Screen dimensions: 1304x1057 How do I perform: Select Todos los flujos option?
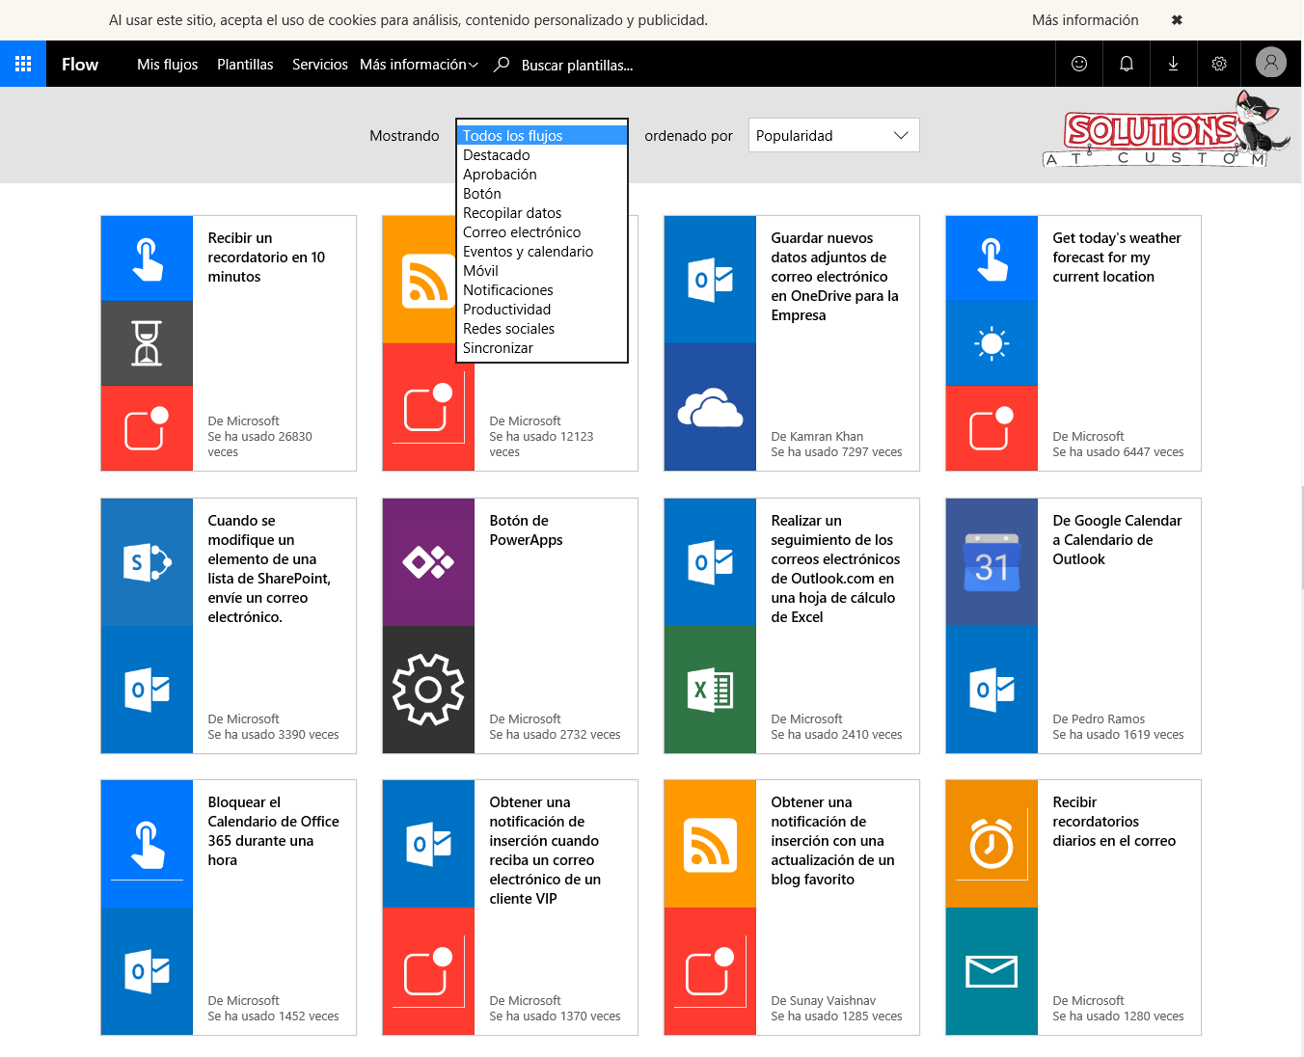click(x=542, y=136)
